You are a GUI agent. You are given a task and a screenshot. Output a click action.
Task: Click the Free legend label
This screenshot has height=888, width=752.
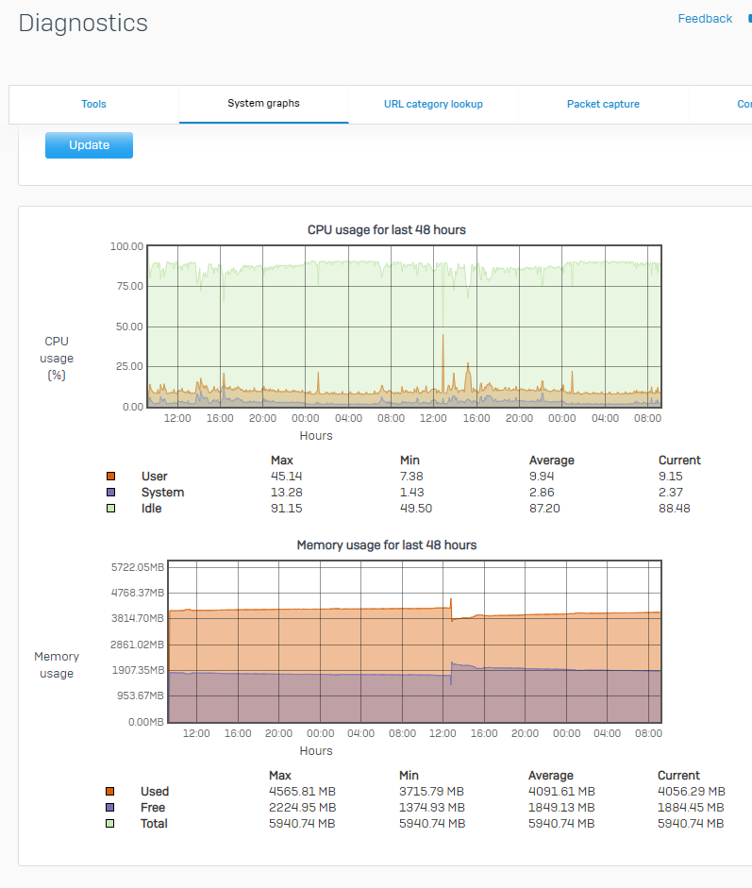tap(153, 807)
